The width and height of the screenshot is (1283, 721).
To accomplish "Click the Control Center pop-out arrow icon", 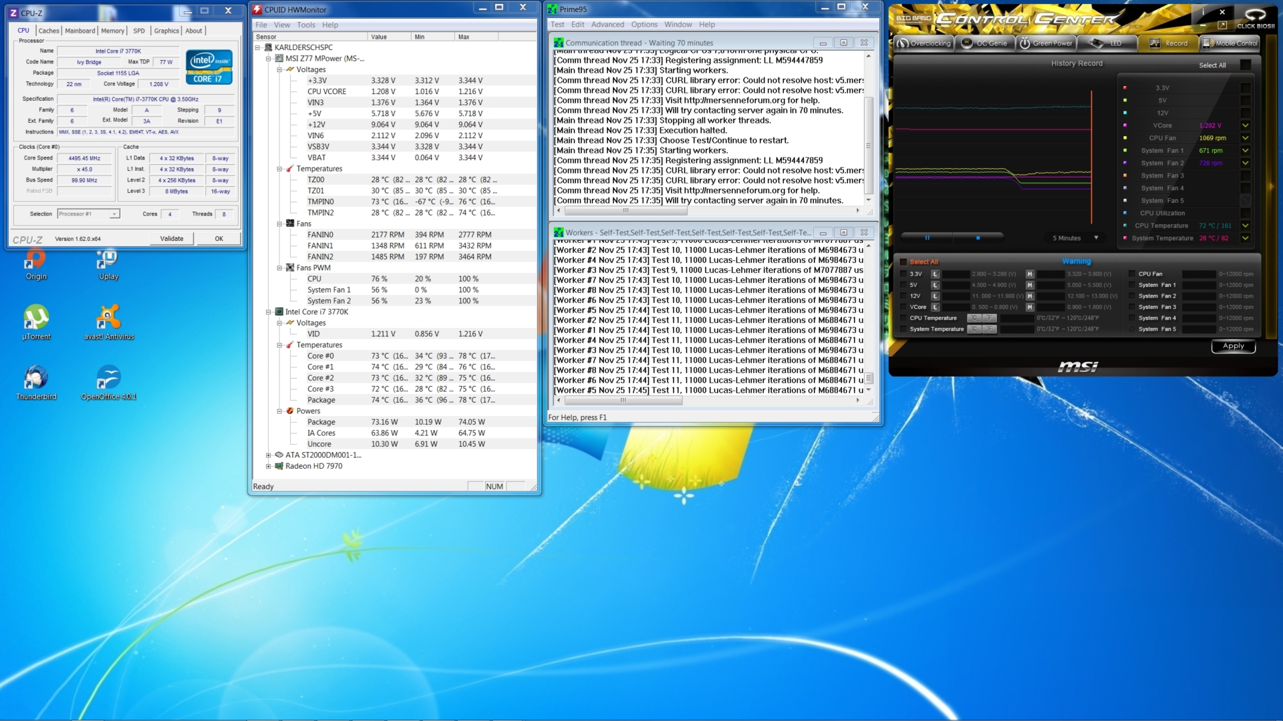I will (1222, 25).
